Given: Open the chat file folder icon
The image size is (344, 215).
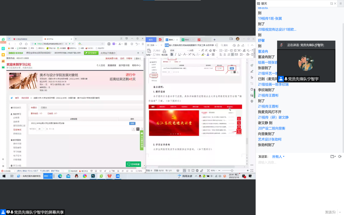Looking at the screenshot, I should [333, 156].
